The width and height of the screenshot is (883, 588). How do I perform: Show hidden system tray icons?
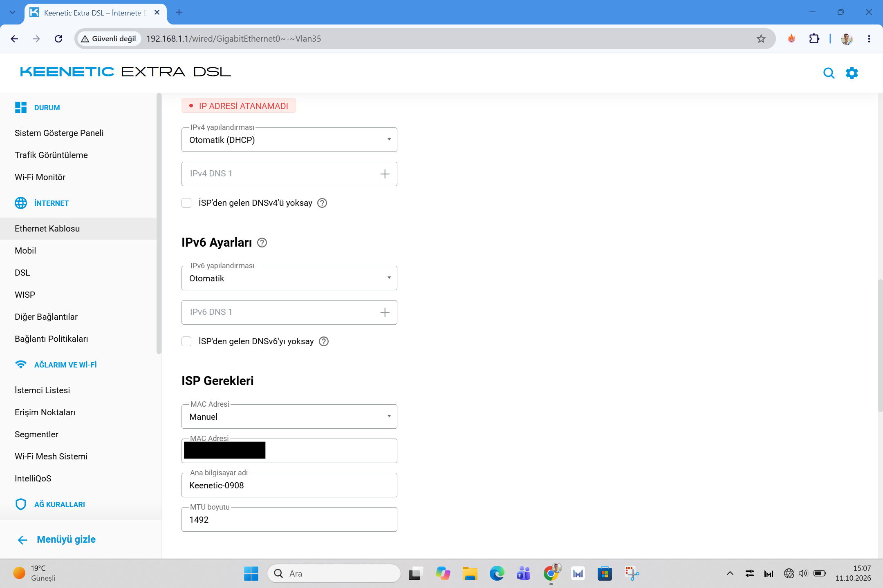click(730, 574)
